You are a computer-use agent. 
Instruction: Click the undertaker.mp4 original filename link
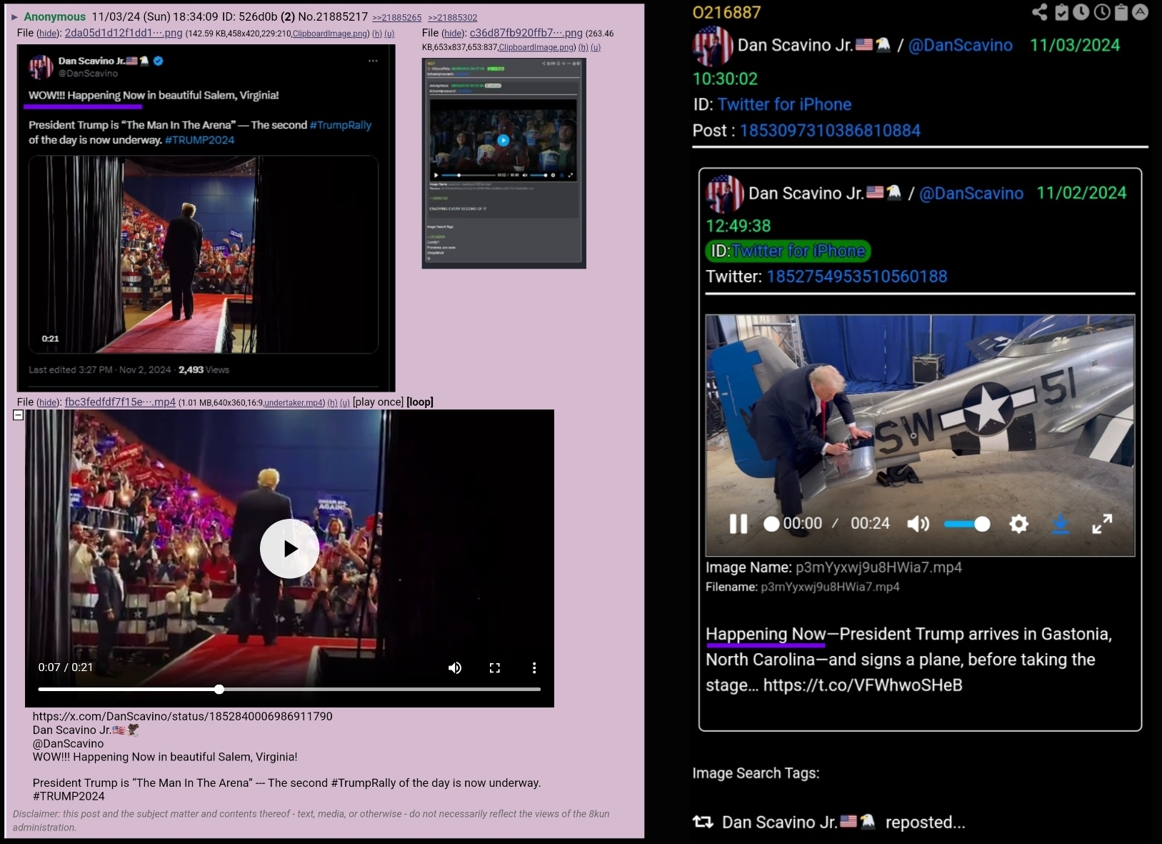click(293, 402)
